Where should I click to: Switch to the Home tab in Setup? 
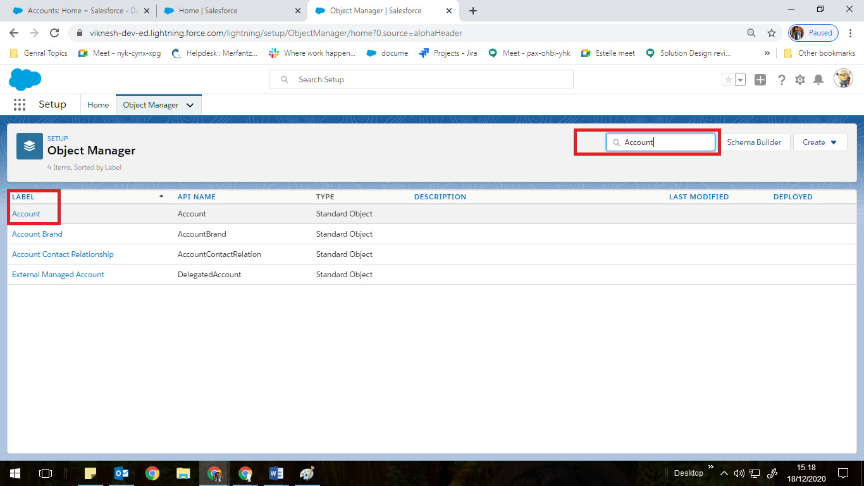pyautogui.click(x=98, y=104)
